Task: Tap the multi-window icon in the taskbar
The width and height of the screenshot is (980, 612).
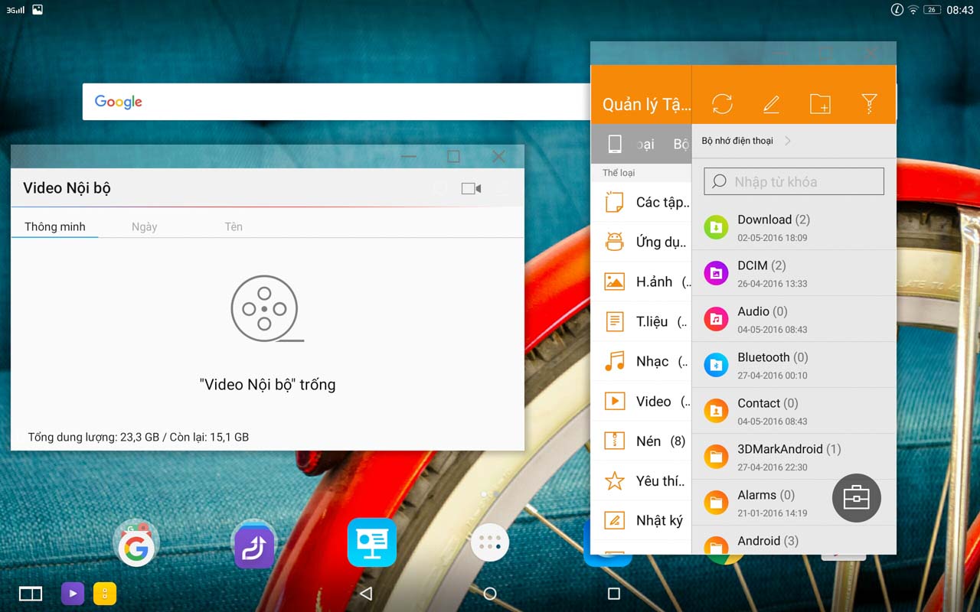Action: coord(31,593)
